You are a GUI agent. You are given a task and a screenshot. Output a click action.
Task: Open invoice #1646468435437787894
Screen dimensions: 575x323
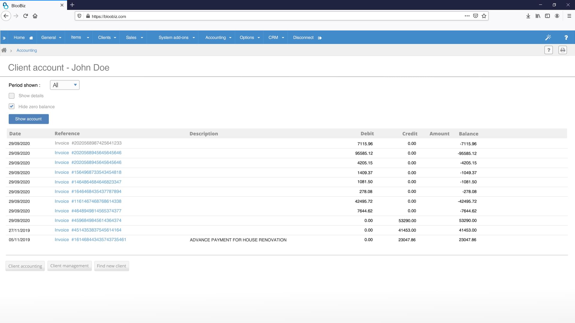tap(88, 191)
